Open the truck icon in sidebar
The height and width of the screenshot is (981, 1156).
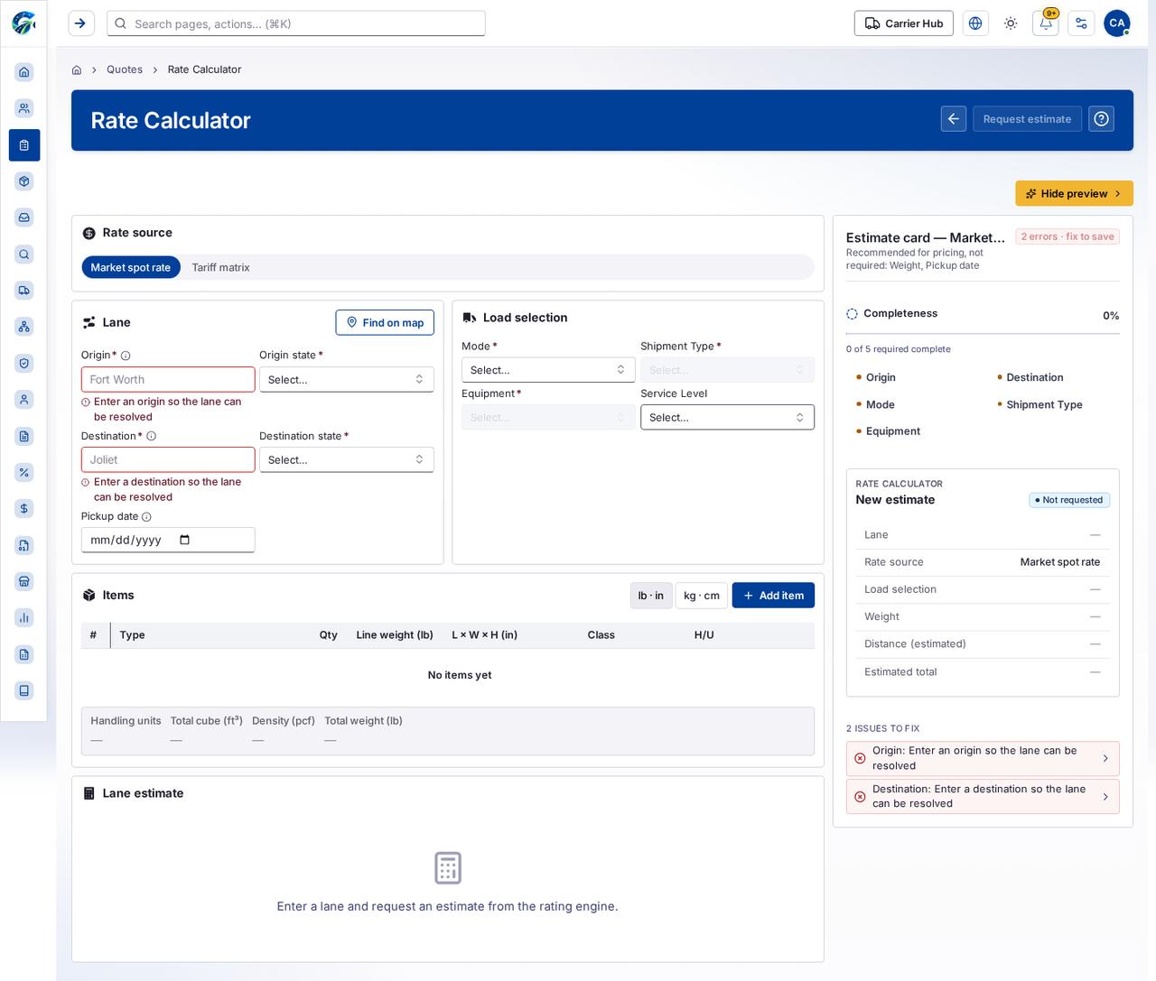(x=24, y=291)
